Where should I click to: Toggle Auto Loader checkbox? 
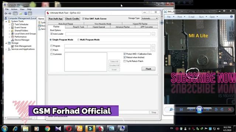coord(52,34)
